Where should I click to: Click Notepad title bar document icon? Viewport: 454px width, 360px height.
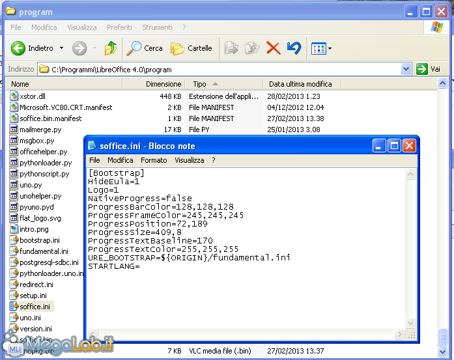[92, 145]
